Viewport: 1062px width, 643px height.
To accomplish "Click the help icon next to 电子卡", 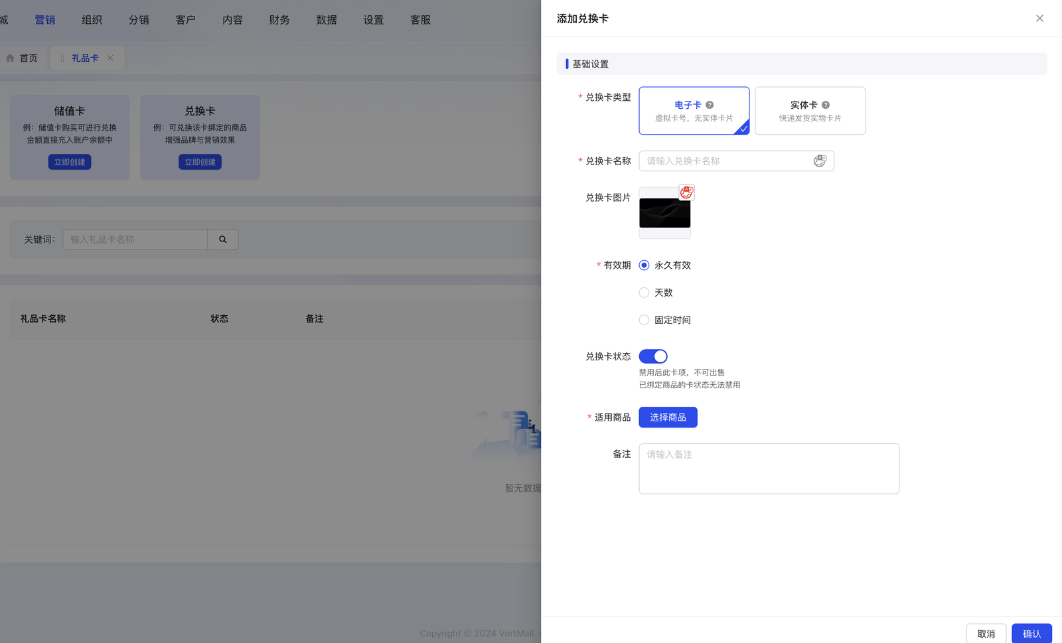I will pyautogui.click(x=710, y=105).
